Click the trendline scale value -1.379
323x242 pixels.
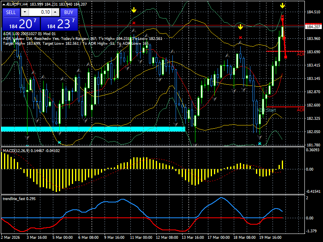311,231
